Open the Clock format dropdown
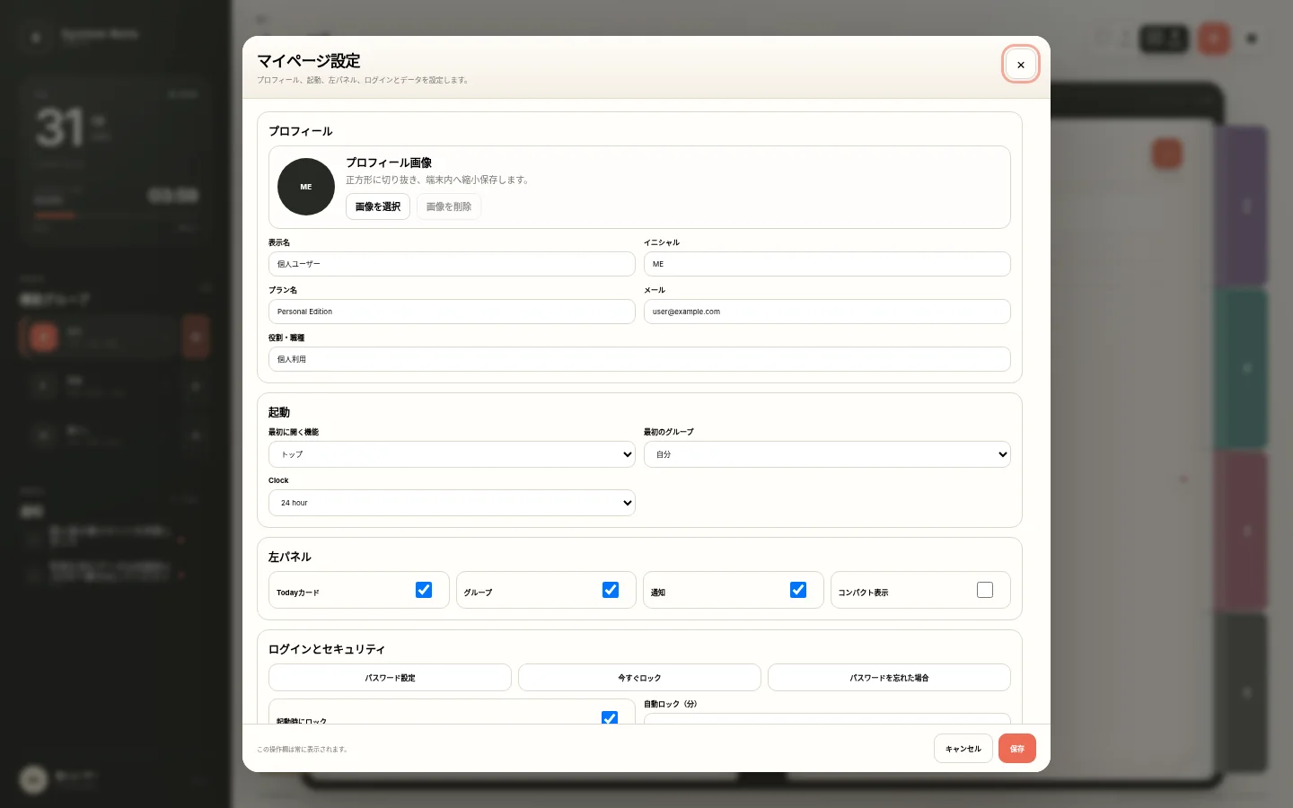Image resolution: width=1293 pixels, height=808 pixels. click(452, 503)
